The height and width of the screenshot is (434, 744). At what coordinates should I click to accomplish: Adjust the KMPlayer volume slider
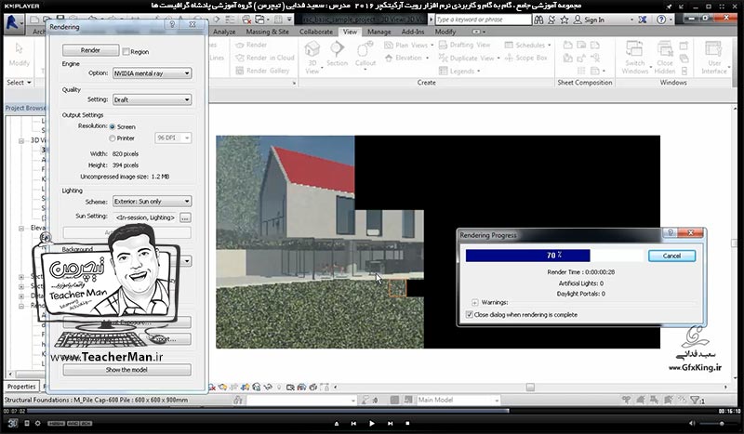(719, 424)
